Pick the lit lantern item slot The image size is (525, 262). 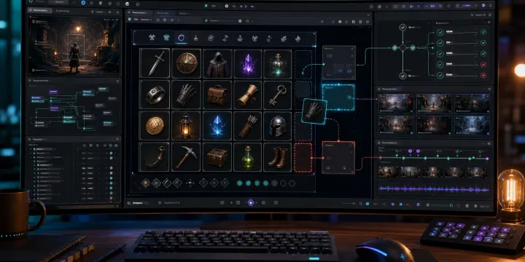[x=186, y=126]
